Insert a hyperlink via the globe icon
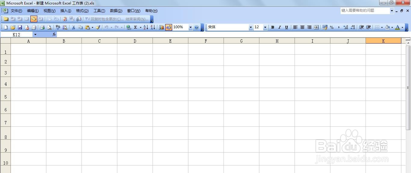411x173 pixels. click(x=129, y=27)
